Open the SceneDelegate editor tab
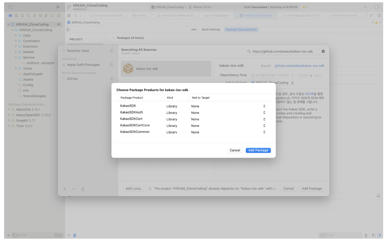Image resolution: width=387 pixels, height=242 pixels. 217,16
